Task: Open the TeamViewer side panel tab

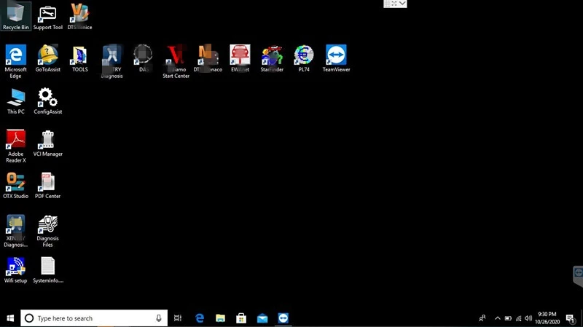Action: coord(578,275)
